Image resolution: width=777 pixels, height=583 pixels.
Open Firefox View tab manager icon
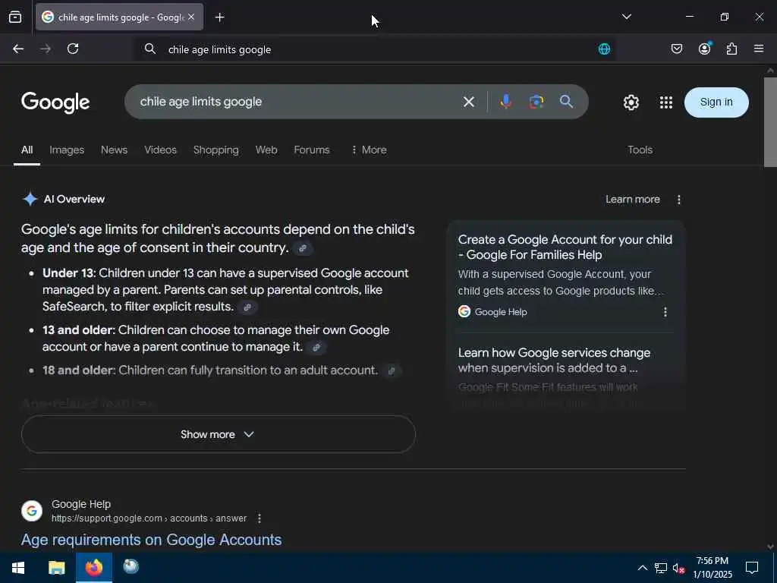click(x=15, y=17)
